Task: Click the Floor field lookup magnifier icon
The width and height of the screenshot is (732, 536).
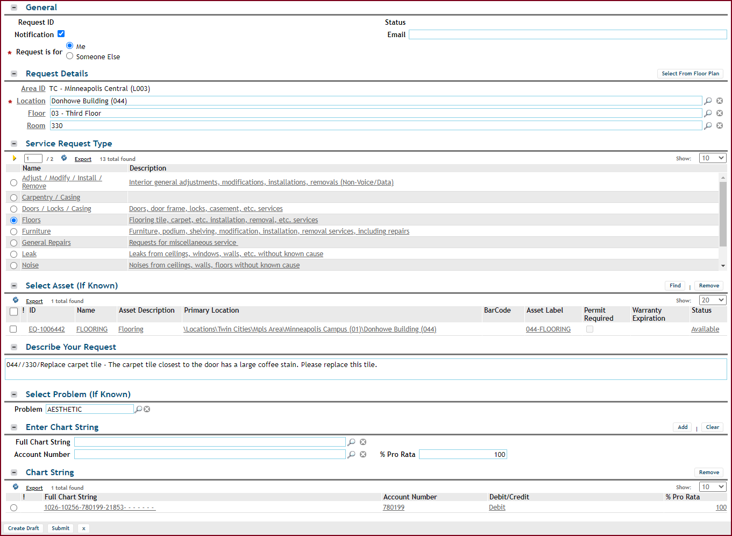Action: click(708, 114)
